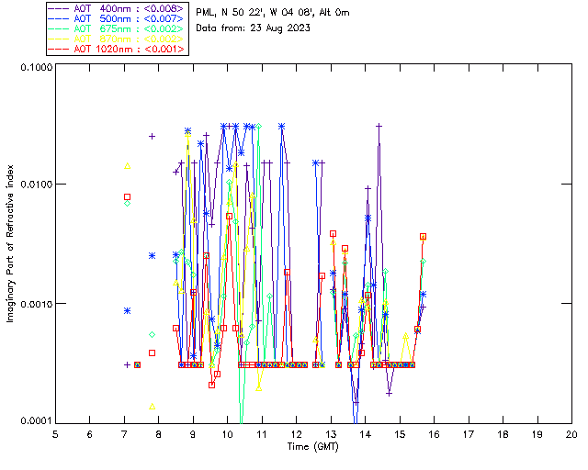Click the 0.0100 y-axis tick label
The height and width of the screenshot is (470, 588).
(x=35, y=185)
